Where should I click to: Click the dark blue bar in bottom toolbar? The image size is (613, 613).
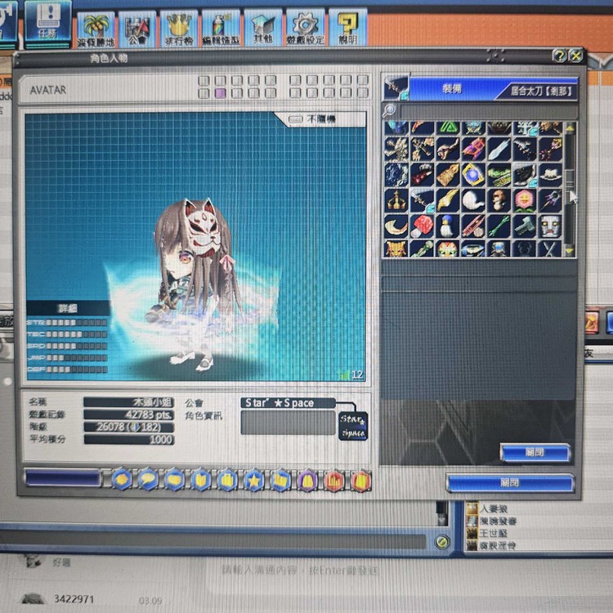[x=63, y=478]
